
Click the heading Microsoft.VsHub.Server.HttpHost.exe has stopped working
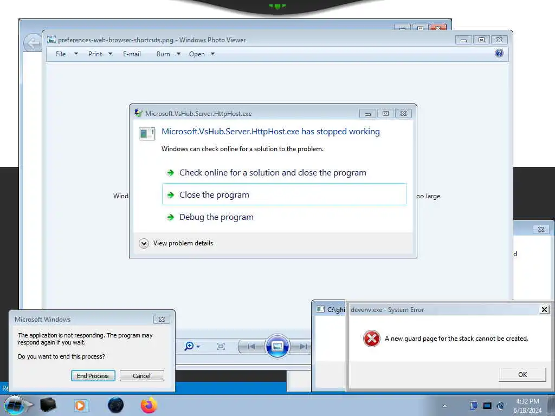coord(270,132)
